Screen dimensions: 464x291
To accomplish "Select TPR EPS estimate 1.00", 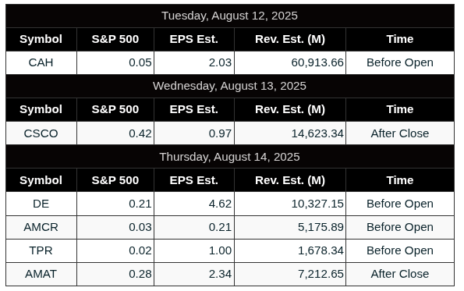I will [220, 250].
